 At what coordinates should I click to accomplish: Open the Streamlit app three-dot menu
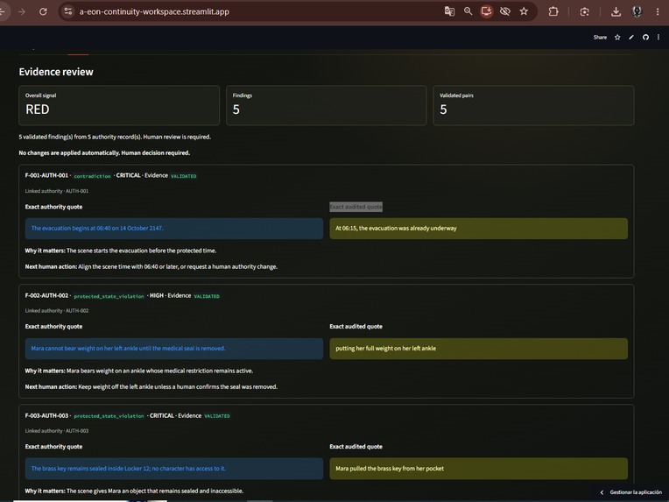658,37
